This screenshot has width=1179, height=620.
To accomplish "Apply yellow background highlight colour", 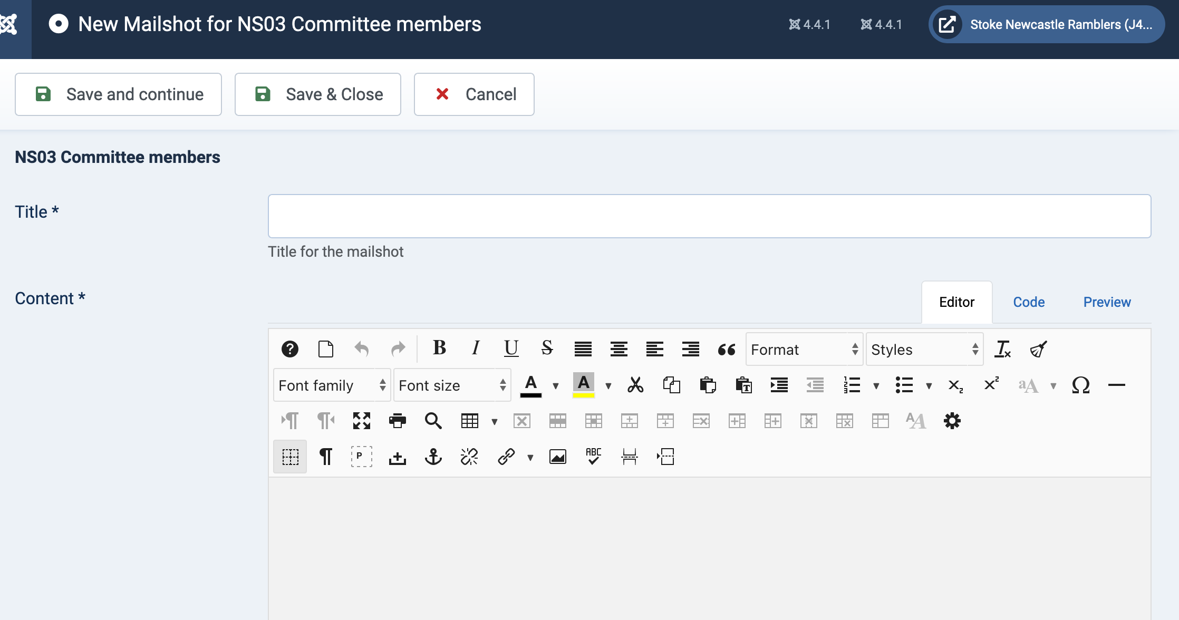I will (584, 385).
